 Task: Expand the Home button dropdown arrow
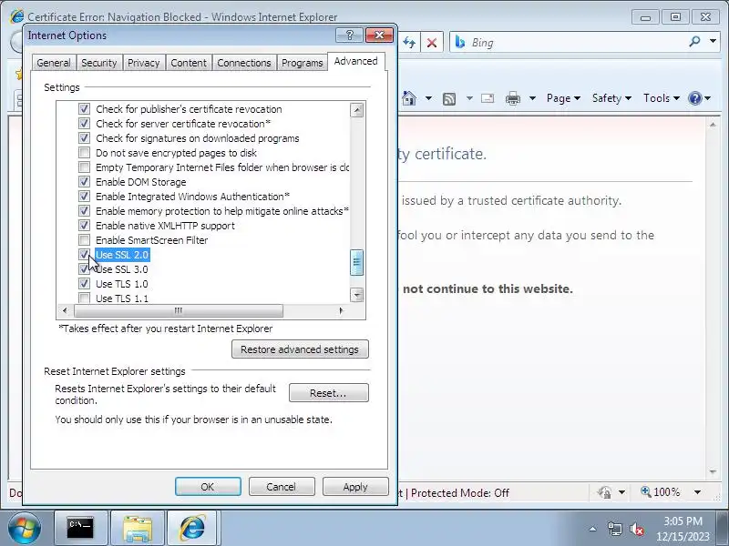428,98
